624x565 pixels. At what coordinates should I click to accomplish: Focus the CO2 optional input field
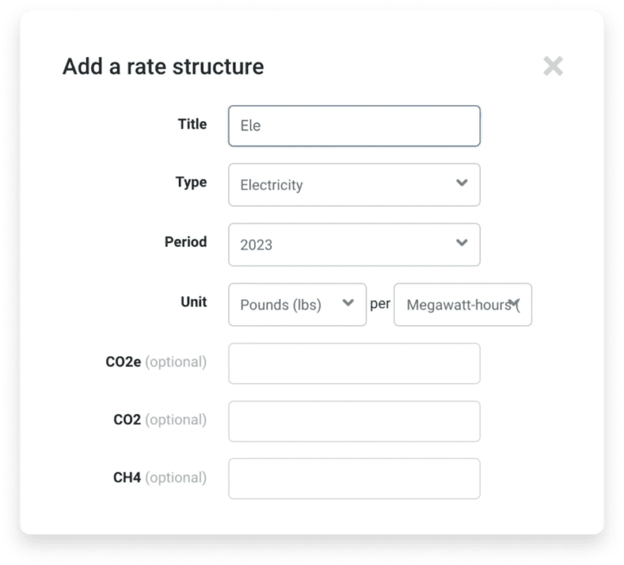pos(353,421)
